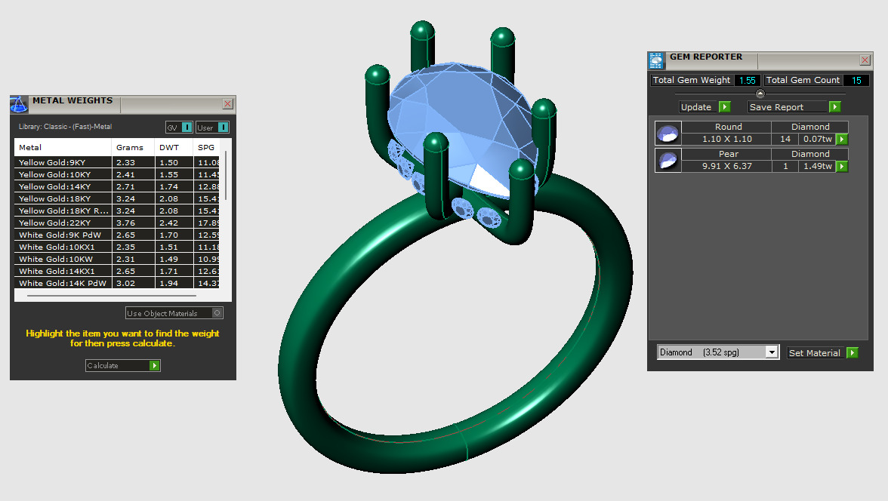Viewport: 888px width, 501px height.
Task: Click the Round shape label
Action: (726, 127)
